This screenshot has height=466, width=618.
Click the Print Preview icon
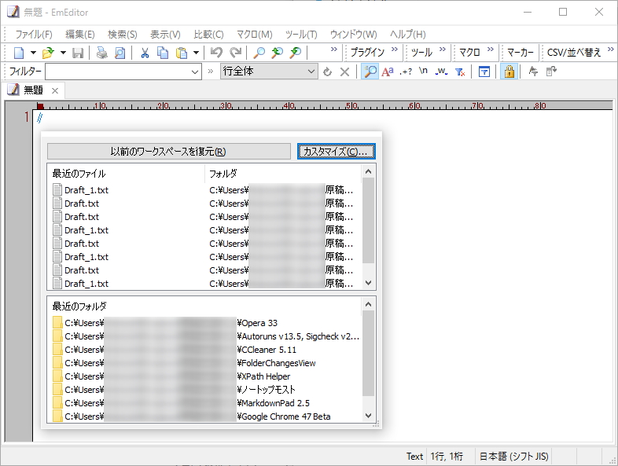(x=120, y=53)
